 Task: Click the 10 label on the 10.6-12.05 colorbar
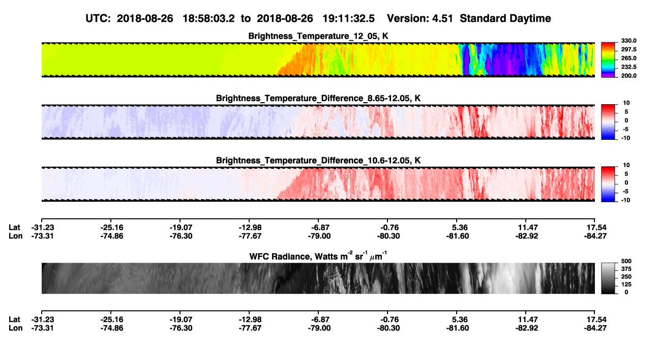point(626,166)
